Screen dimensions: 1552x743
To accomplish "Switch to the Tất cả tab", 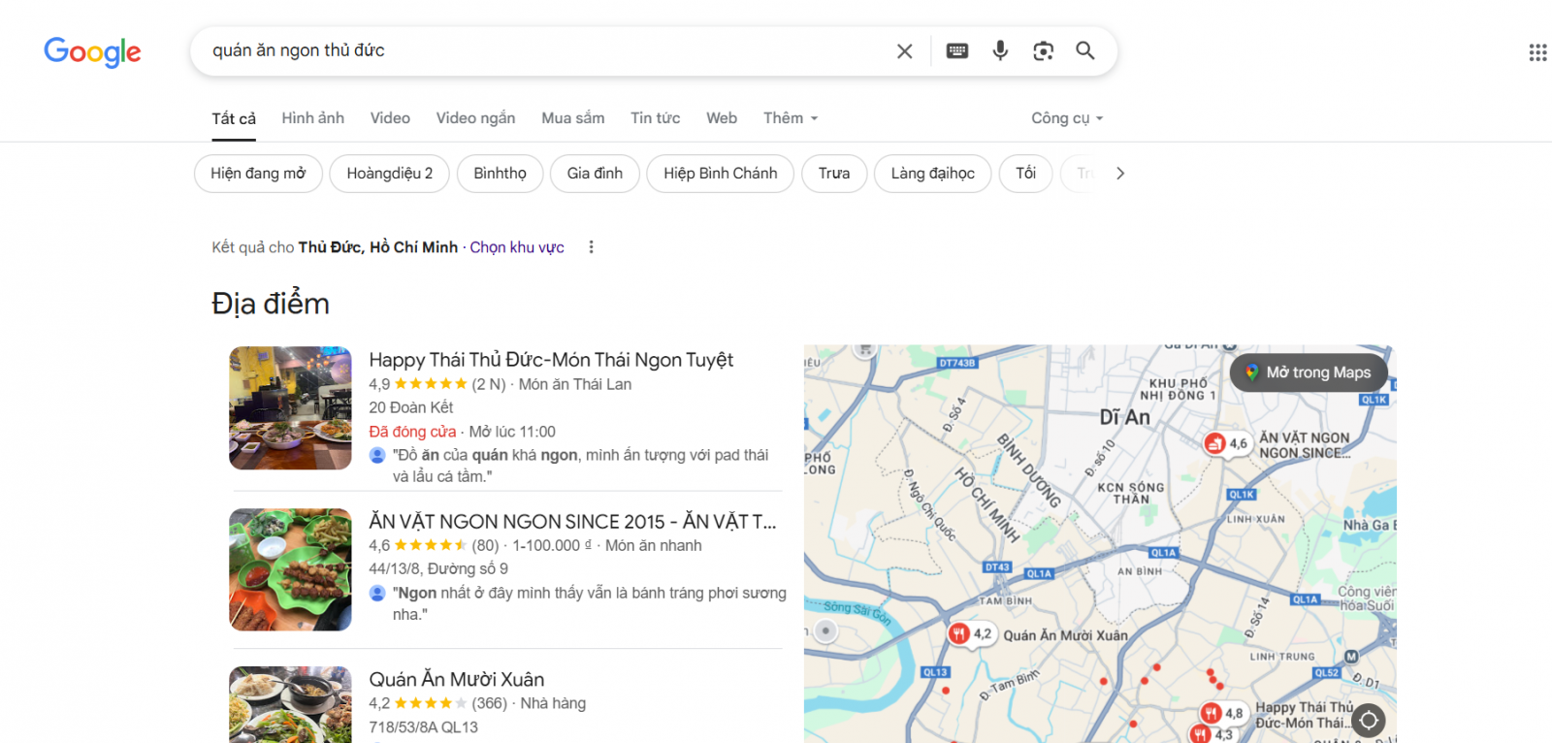I will 234,118.
